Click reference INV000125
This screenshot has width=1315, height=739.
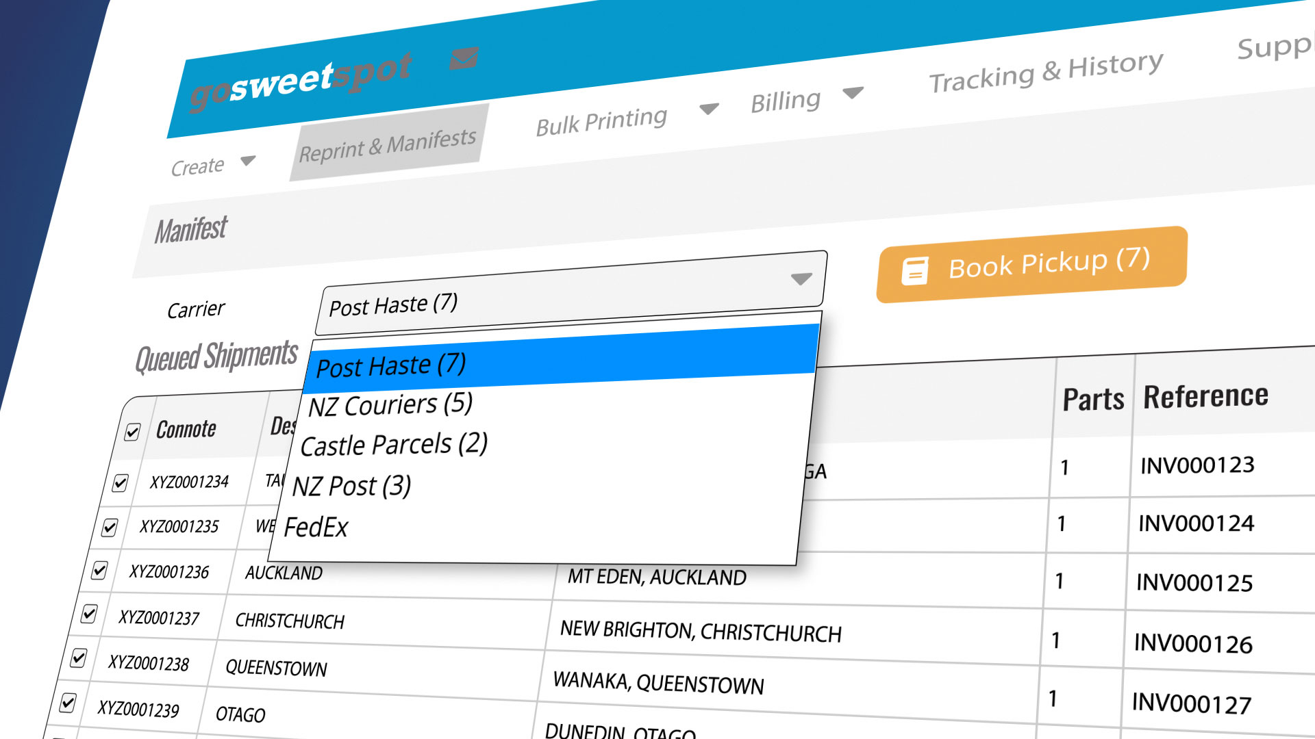1194,582
